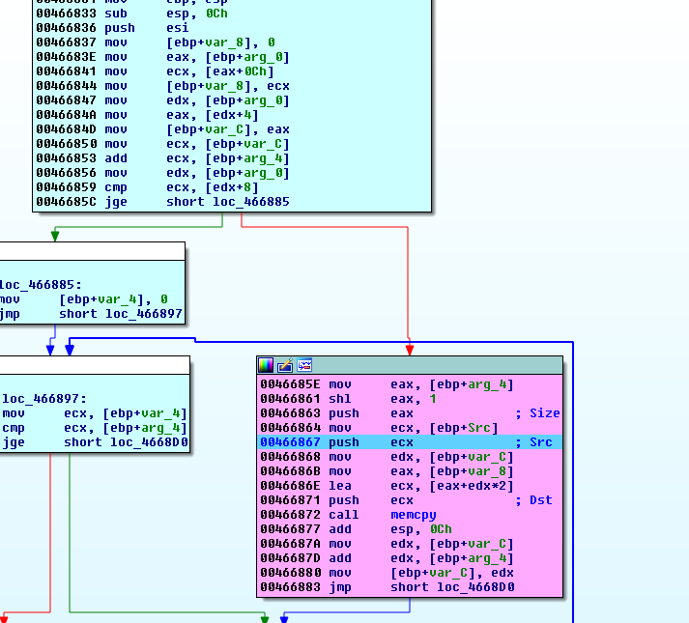Click loc_466885 in the jge instruction

point(245,202)
